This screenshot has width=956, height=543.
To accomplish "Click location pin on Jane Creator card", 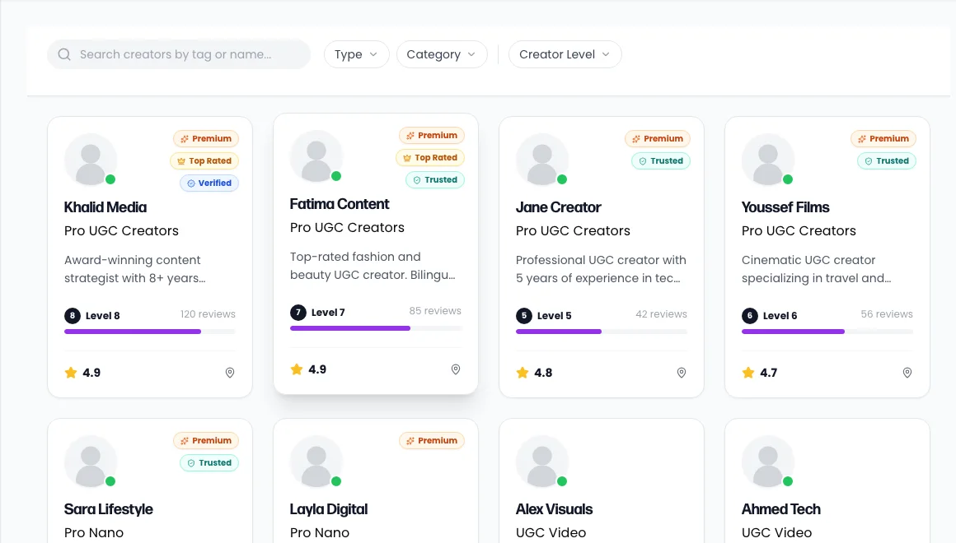I will click(x=682, y=373).
